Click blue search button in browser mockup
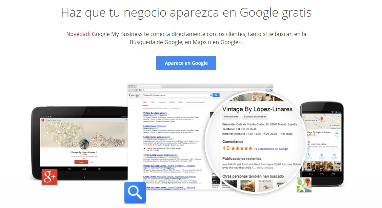The image size is (382, 208). (x=216, y=95)
